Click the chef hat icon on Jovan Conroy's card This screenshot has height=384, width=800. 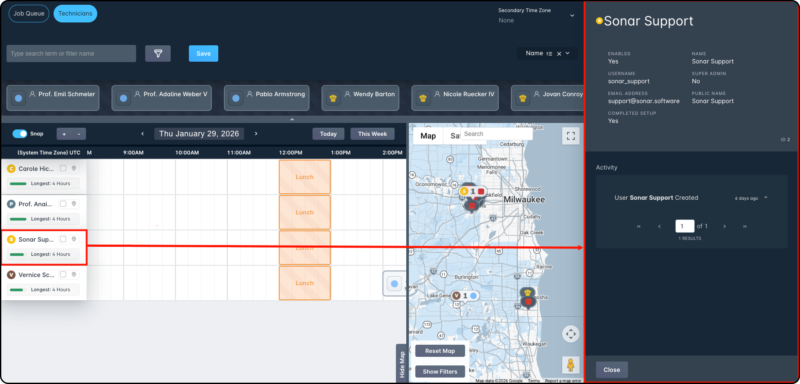(523, 98)
